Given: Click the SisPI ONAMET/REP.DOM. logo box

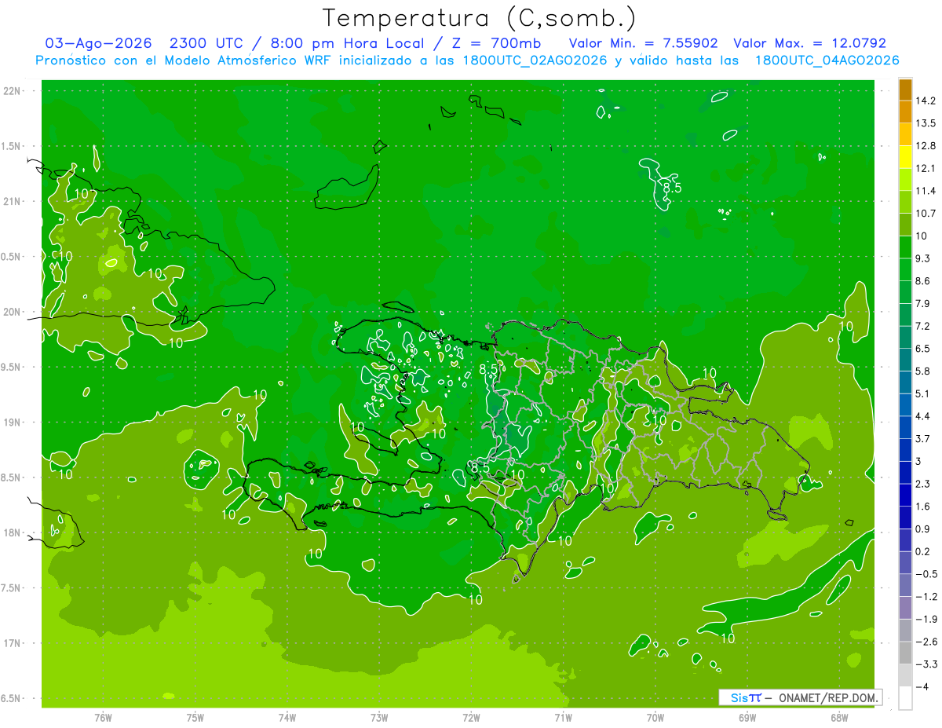Looking at the screenshot, I should click(801, 697).
